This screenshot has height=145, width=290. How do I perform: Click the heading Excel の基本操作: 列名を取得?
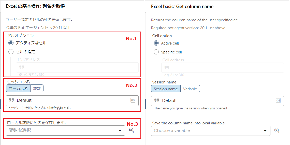35,6
